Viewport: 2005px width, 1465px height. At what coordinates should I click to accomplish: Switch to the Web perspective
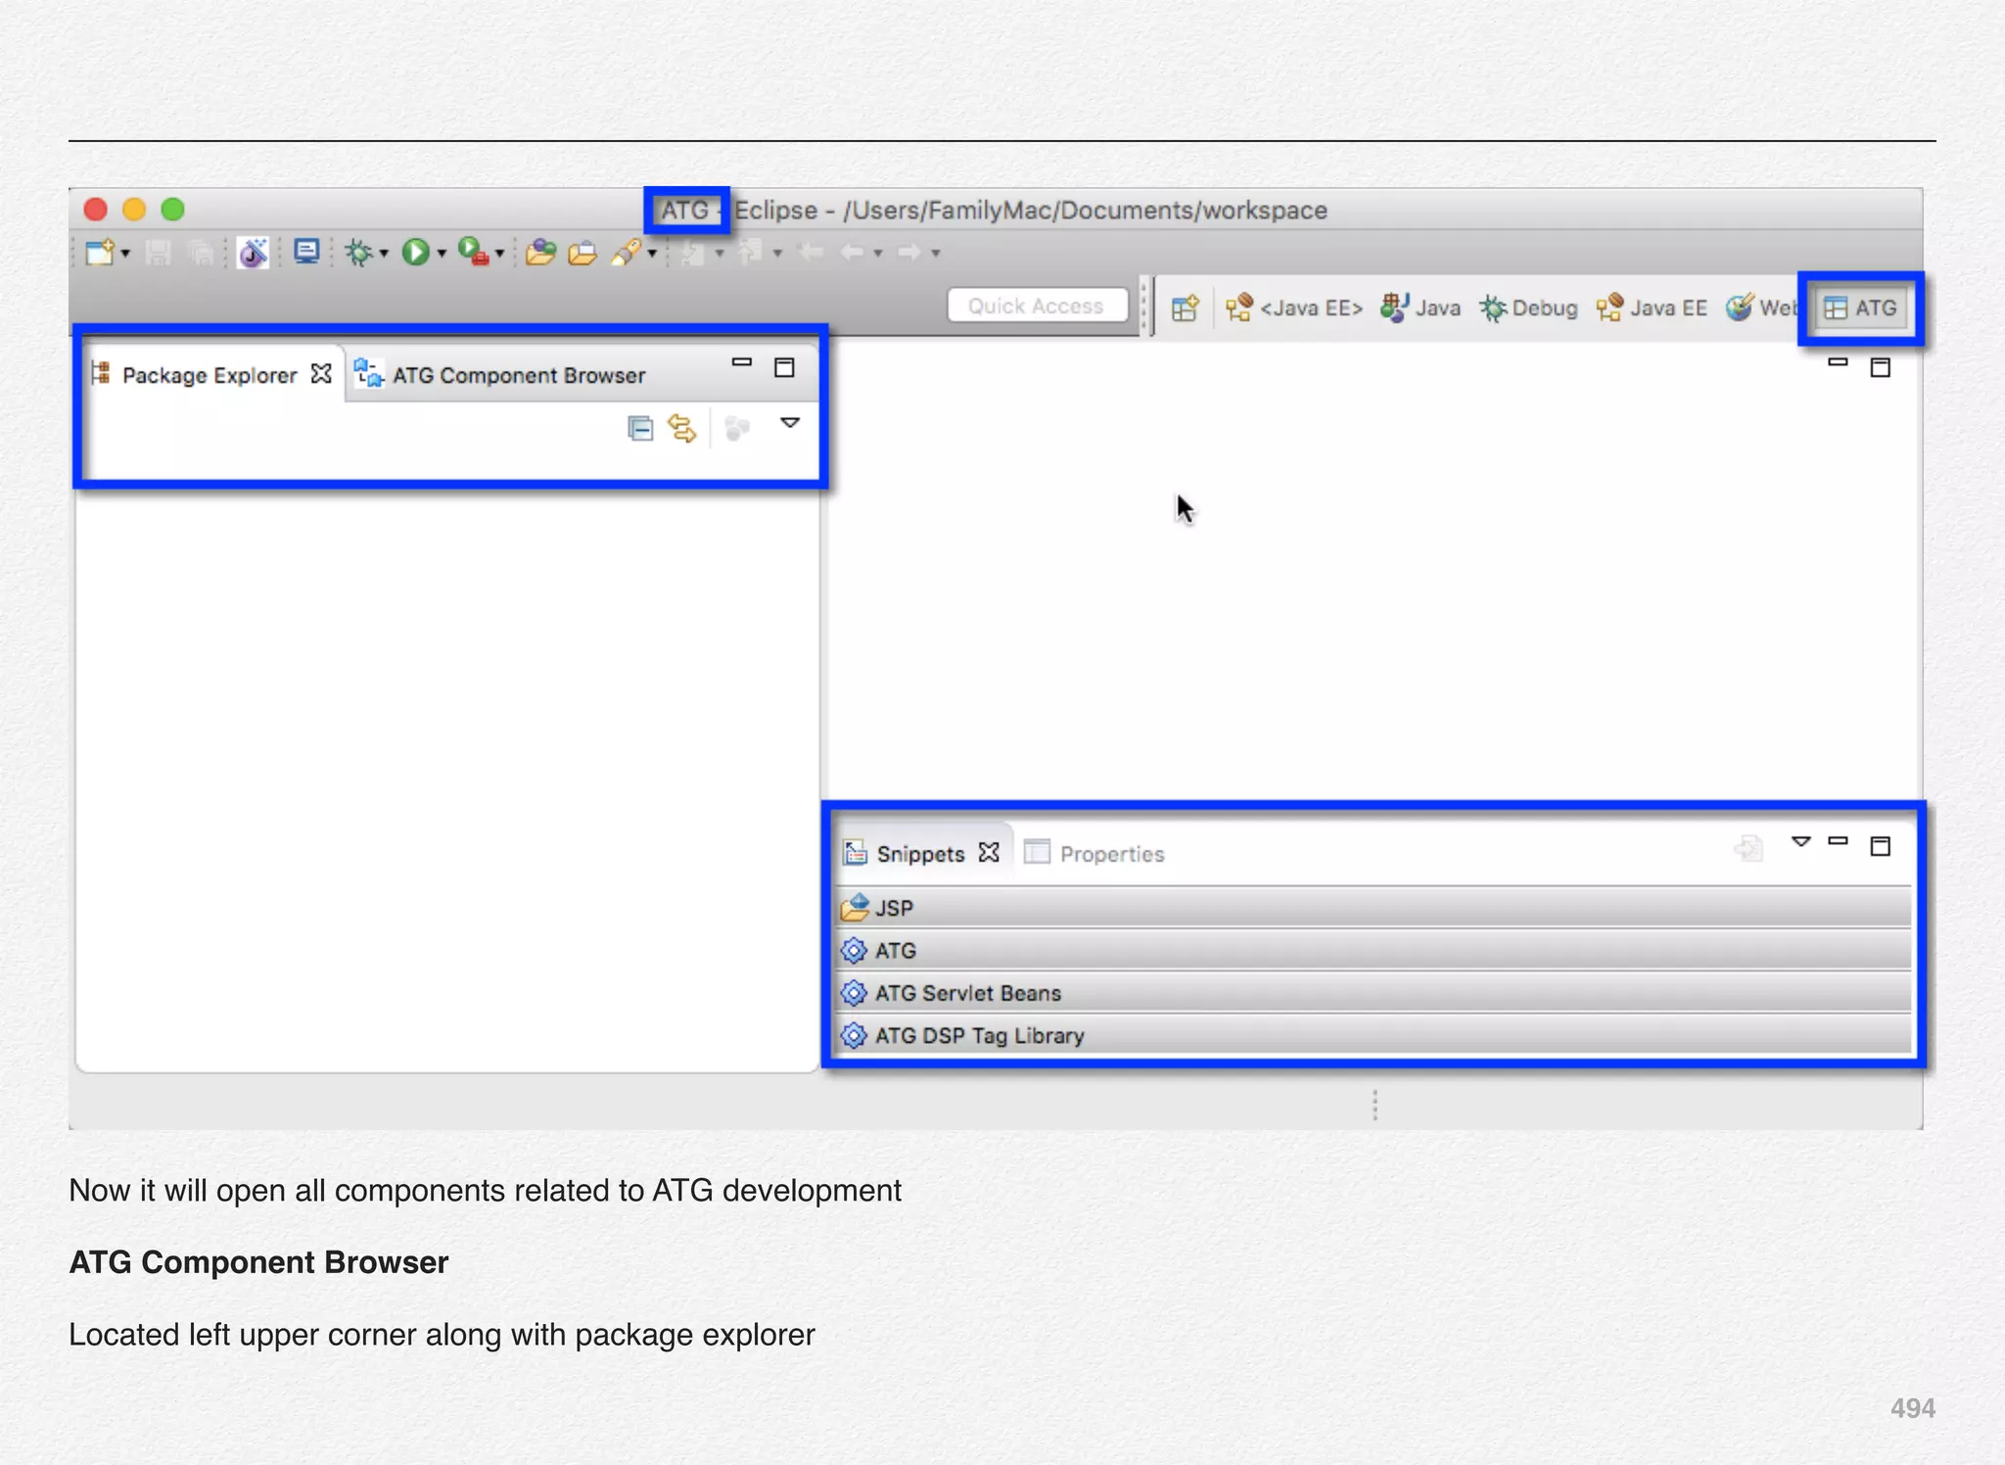coord(1760,308)
